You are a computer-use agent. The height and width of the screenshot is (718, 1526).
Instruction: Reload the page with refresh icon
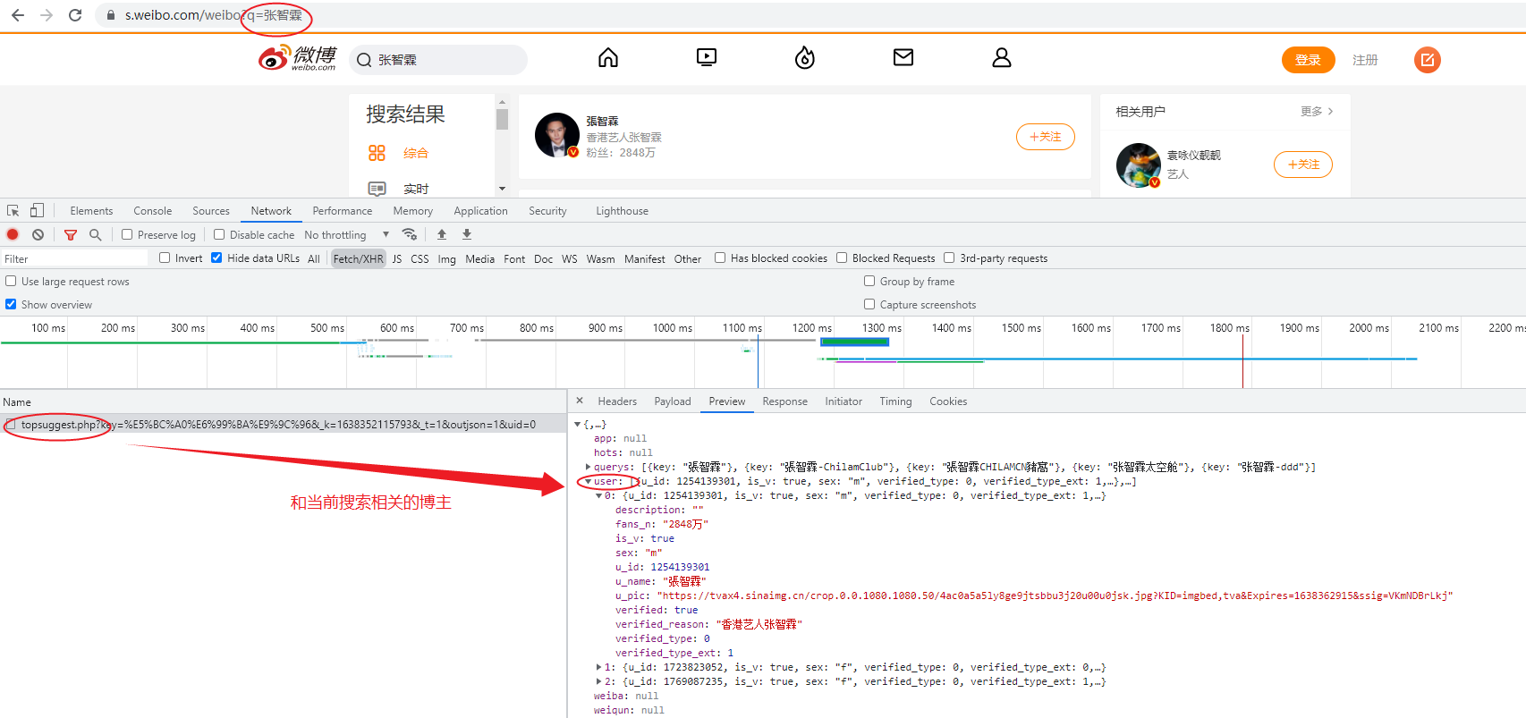point(75,15)
